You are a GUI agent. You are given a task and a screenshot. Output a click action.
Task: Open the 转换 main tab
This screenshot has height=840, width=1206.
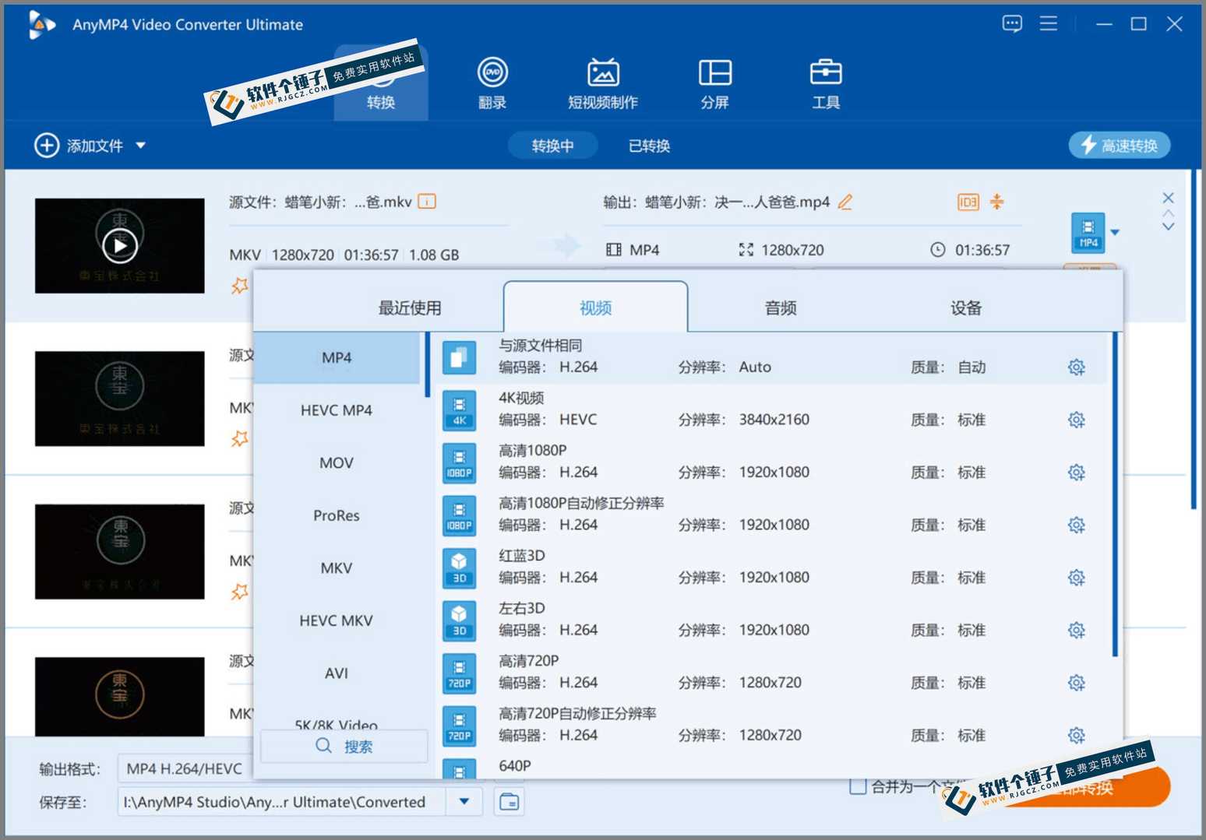tap(381, 83)
